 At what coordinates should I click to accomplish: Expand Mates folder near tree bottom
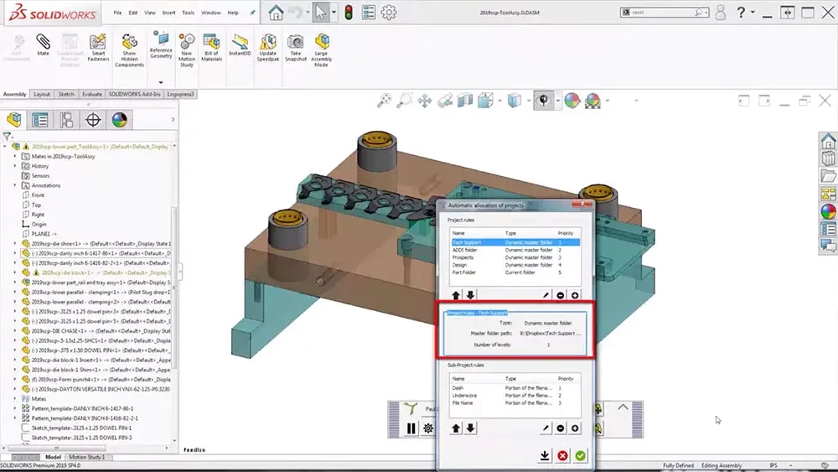pyautogui.click(x=15, y=399)
